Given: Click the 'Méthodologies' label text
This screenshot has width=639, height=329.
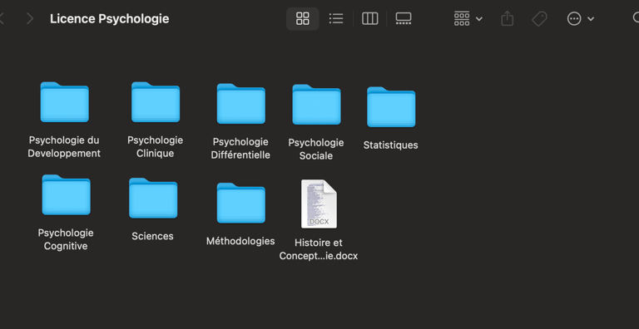Looking at the screenshot, I should point(240,241).
